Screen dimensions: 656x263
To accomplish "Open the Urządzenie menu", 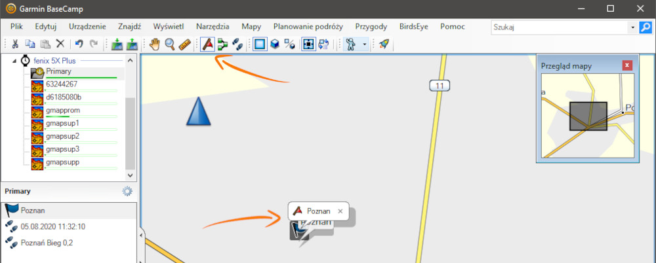I will click(x=87, y=27).
